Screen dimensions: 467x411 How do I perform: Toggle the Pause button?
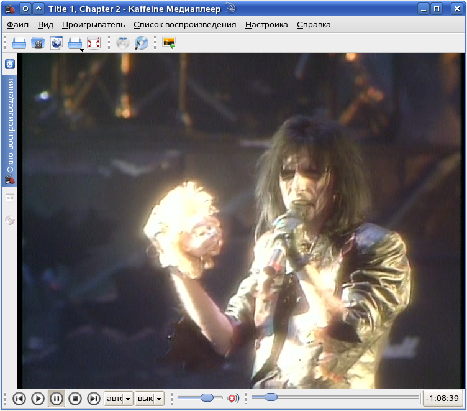(x=57, y=399)
